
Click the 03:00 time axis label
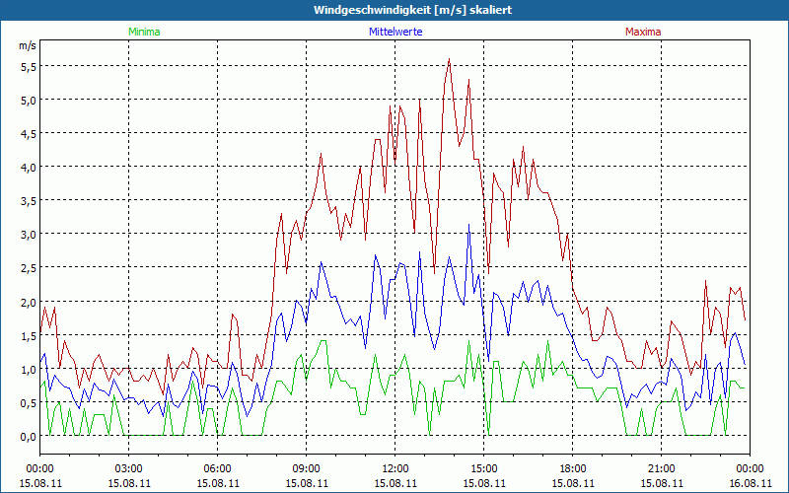pyautogui.click(x=129, y=469)
